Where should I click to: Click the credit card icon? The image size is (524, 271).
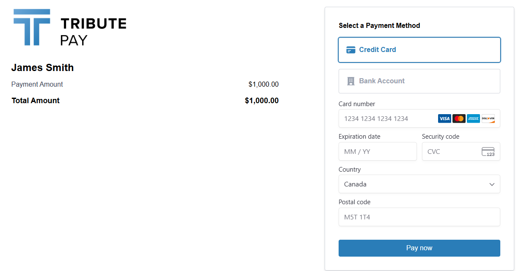click(350, 50)
